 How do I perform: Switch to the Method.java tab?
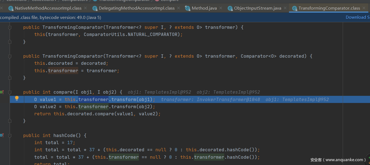click(204, 8)
